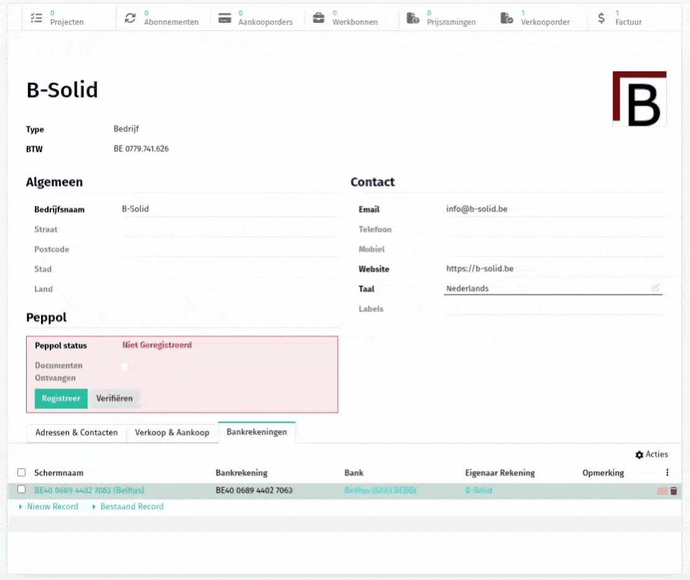690x580 pixels.
Task: Click the Aankooporders credit card icon
Action: click(x=225, y=18)
